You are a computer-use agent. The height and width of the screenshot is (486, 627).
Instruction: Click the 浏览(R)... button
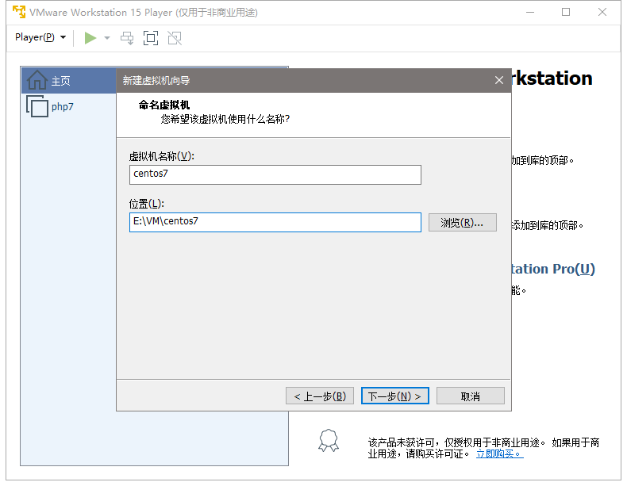462,223
